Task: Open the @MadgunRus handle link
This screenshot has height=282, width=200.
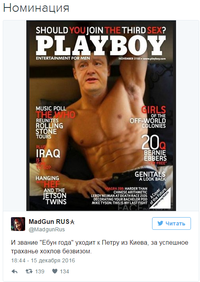Action: coord(47,229)
